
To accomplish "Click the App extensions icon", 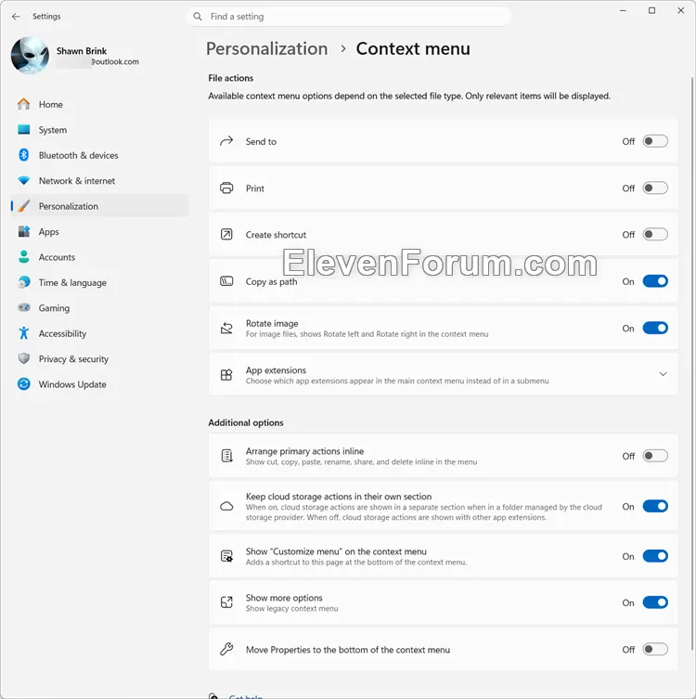I will point(226,375).
